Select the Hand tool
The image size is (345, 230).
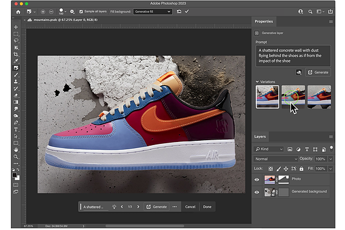pos(16,150)
